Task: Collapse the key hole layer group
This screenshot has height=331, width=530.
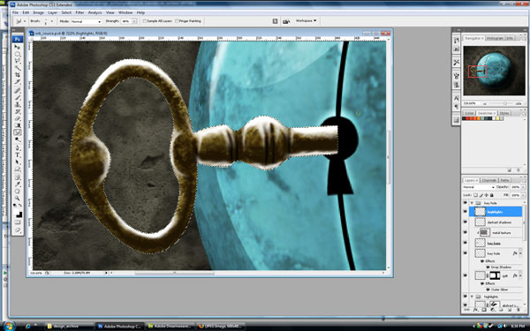Action: tap(472, 203)
